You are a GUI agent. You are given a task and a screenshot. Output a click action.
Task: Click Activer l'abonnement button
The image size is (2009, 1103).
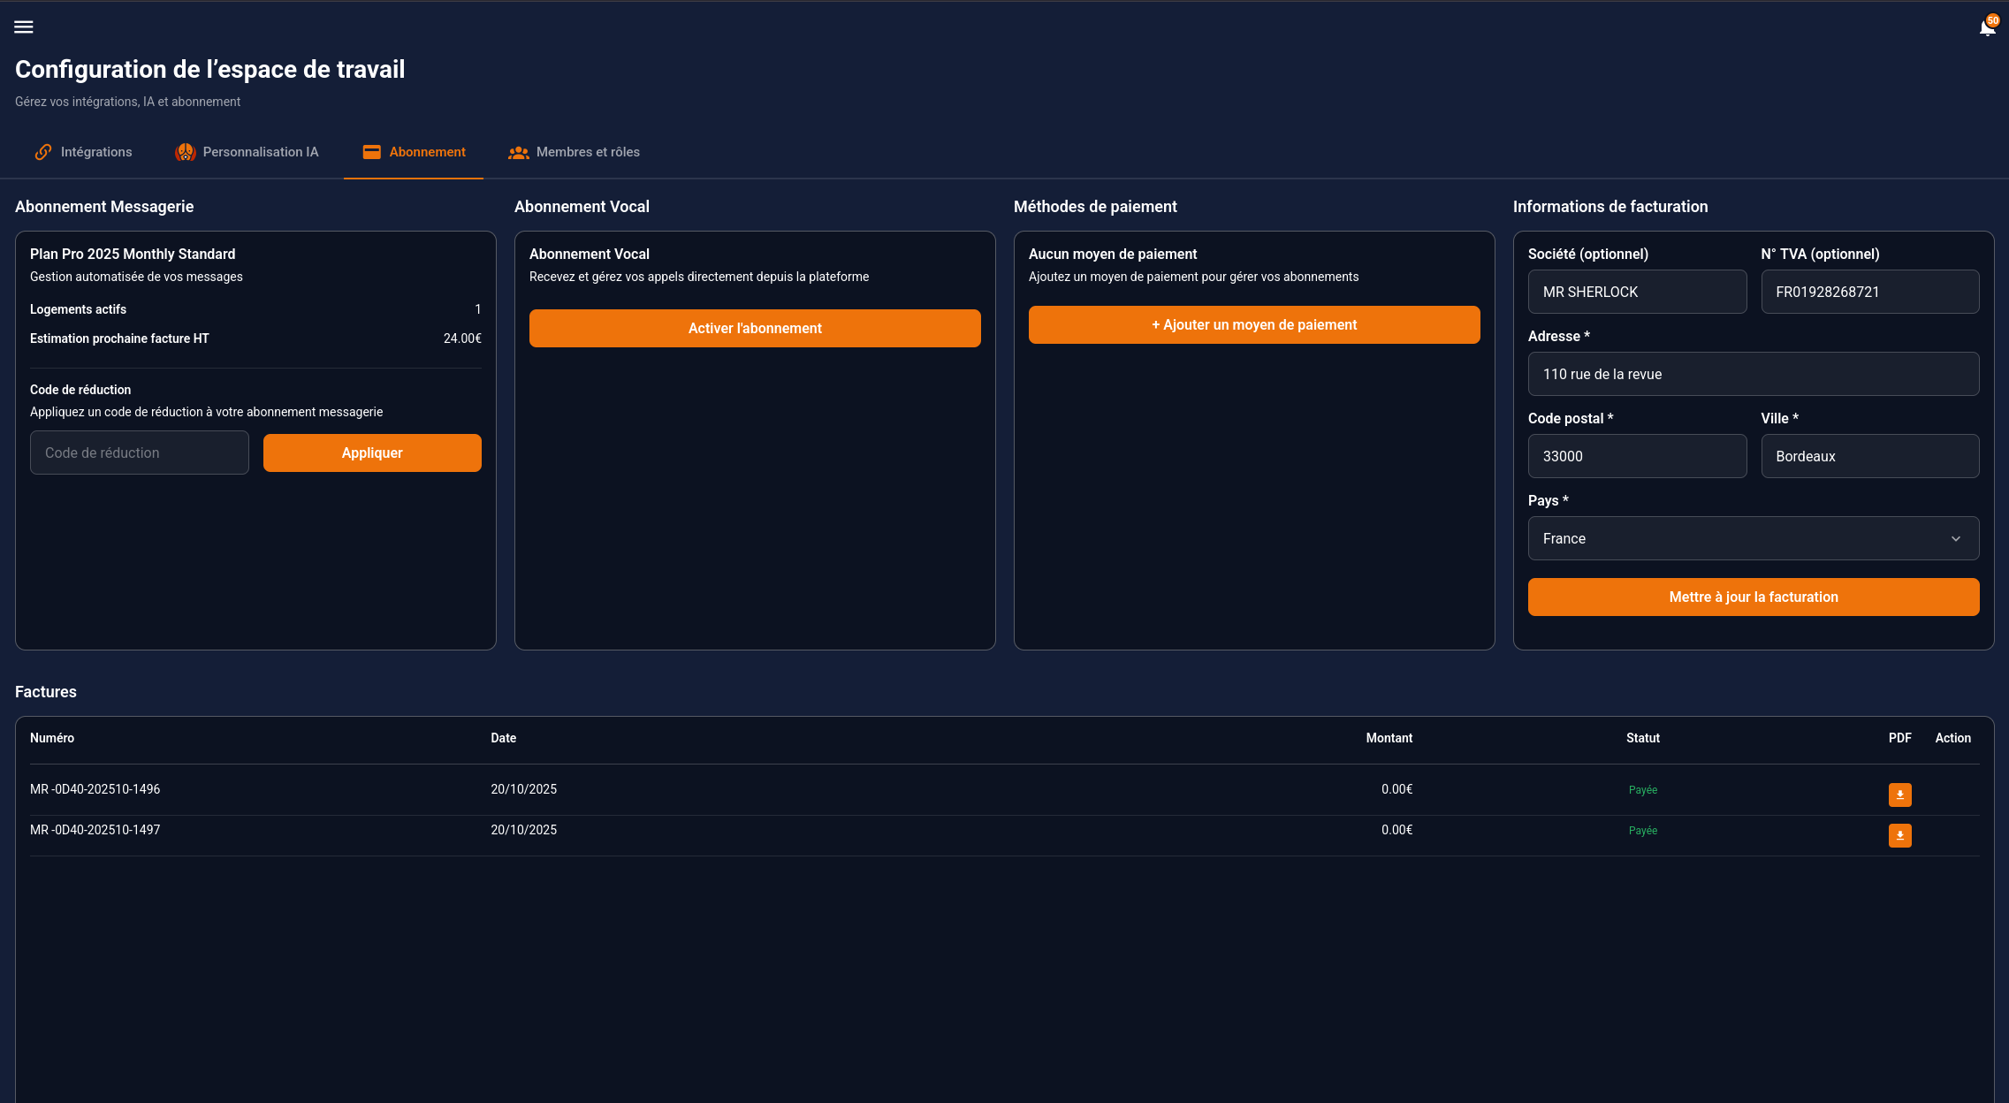(x=755, y=328)
